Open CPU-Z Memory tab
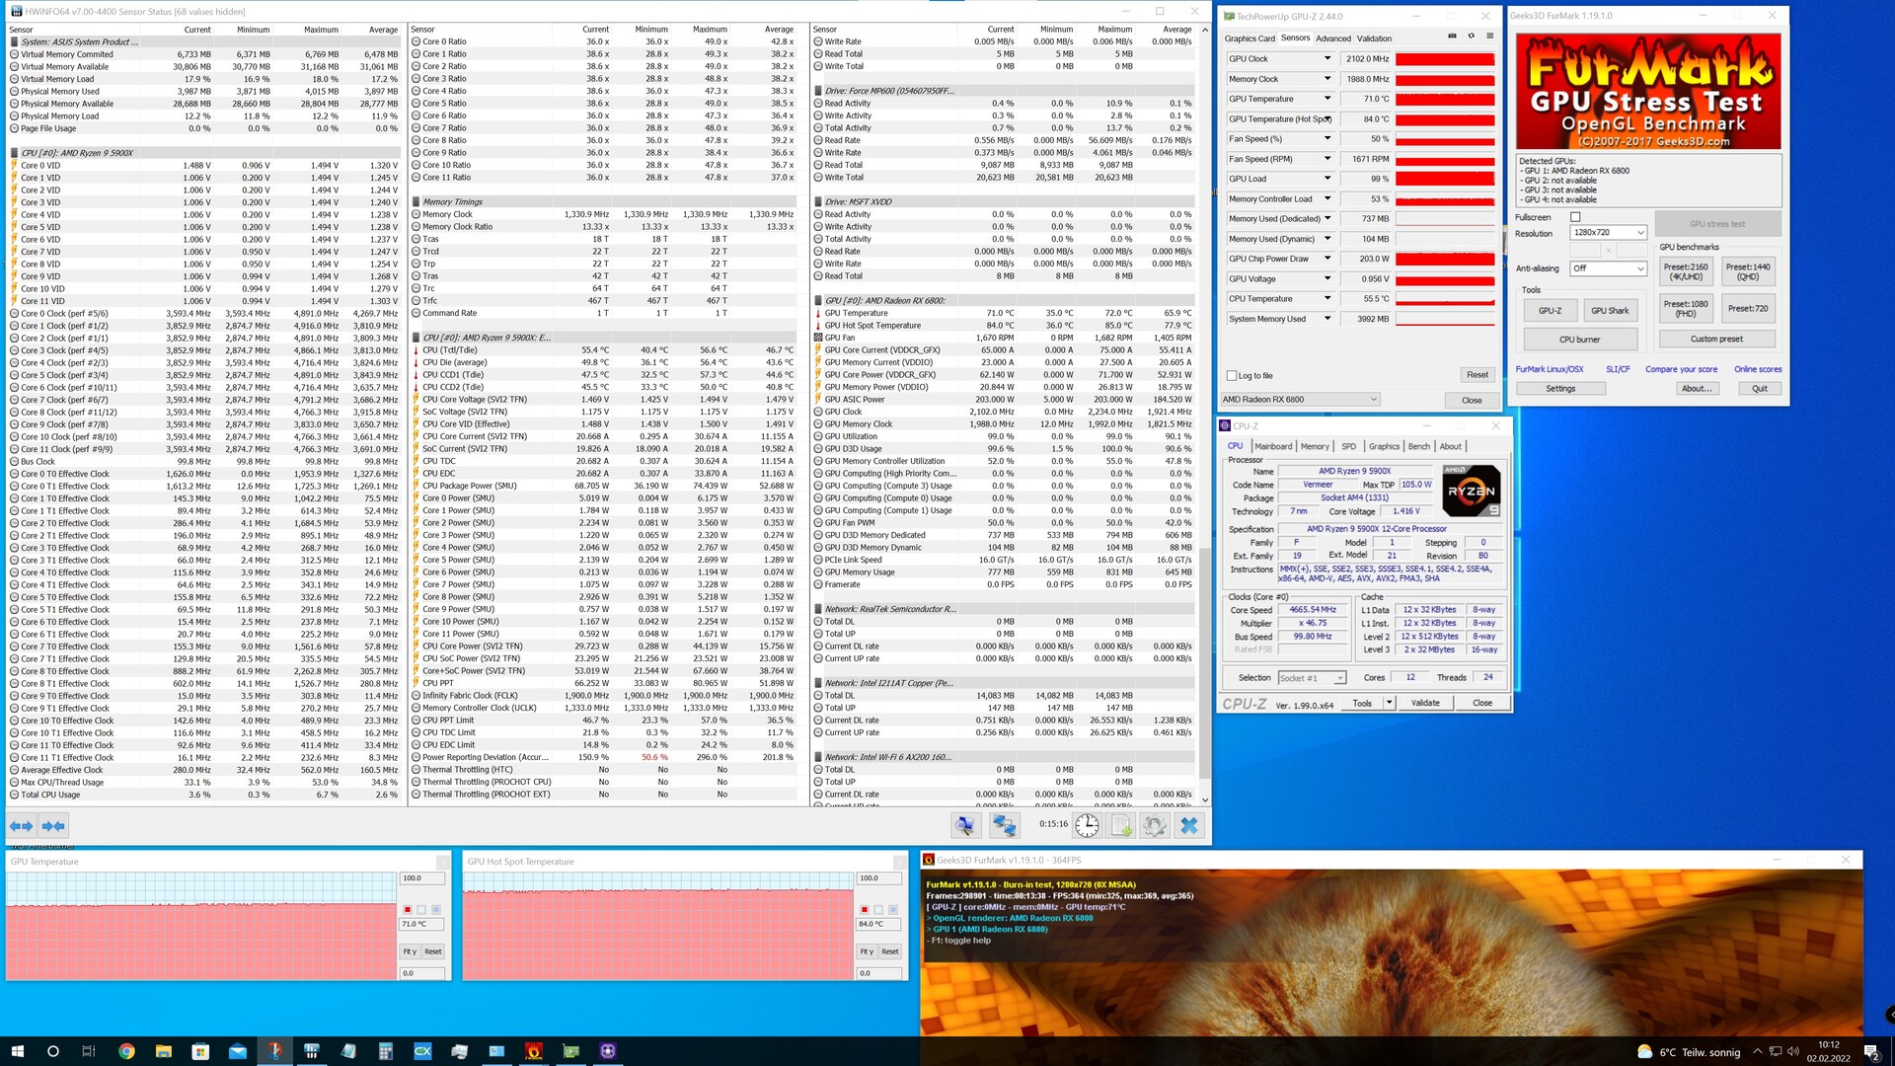1895x1066 pixels. (x=1315, y=446)
